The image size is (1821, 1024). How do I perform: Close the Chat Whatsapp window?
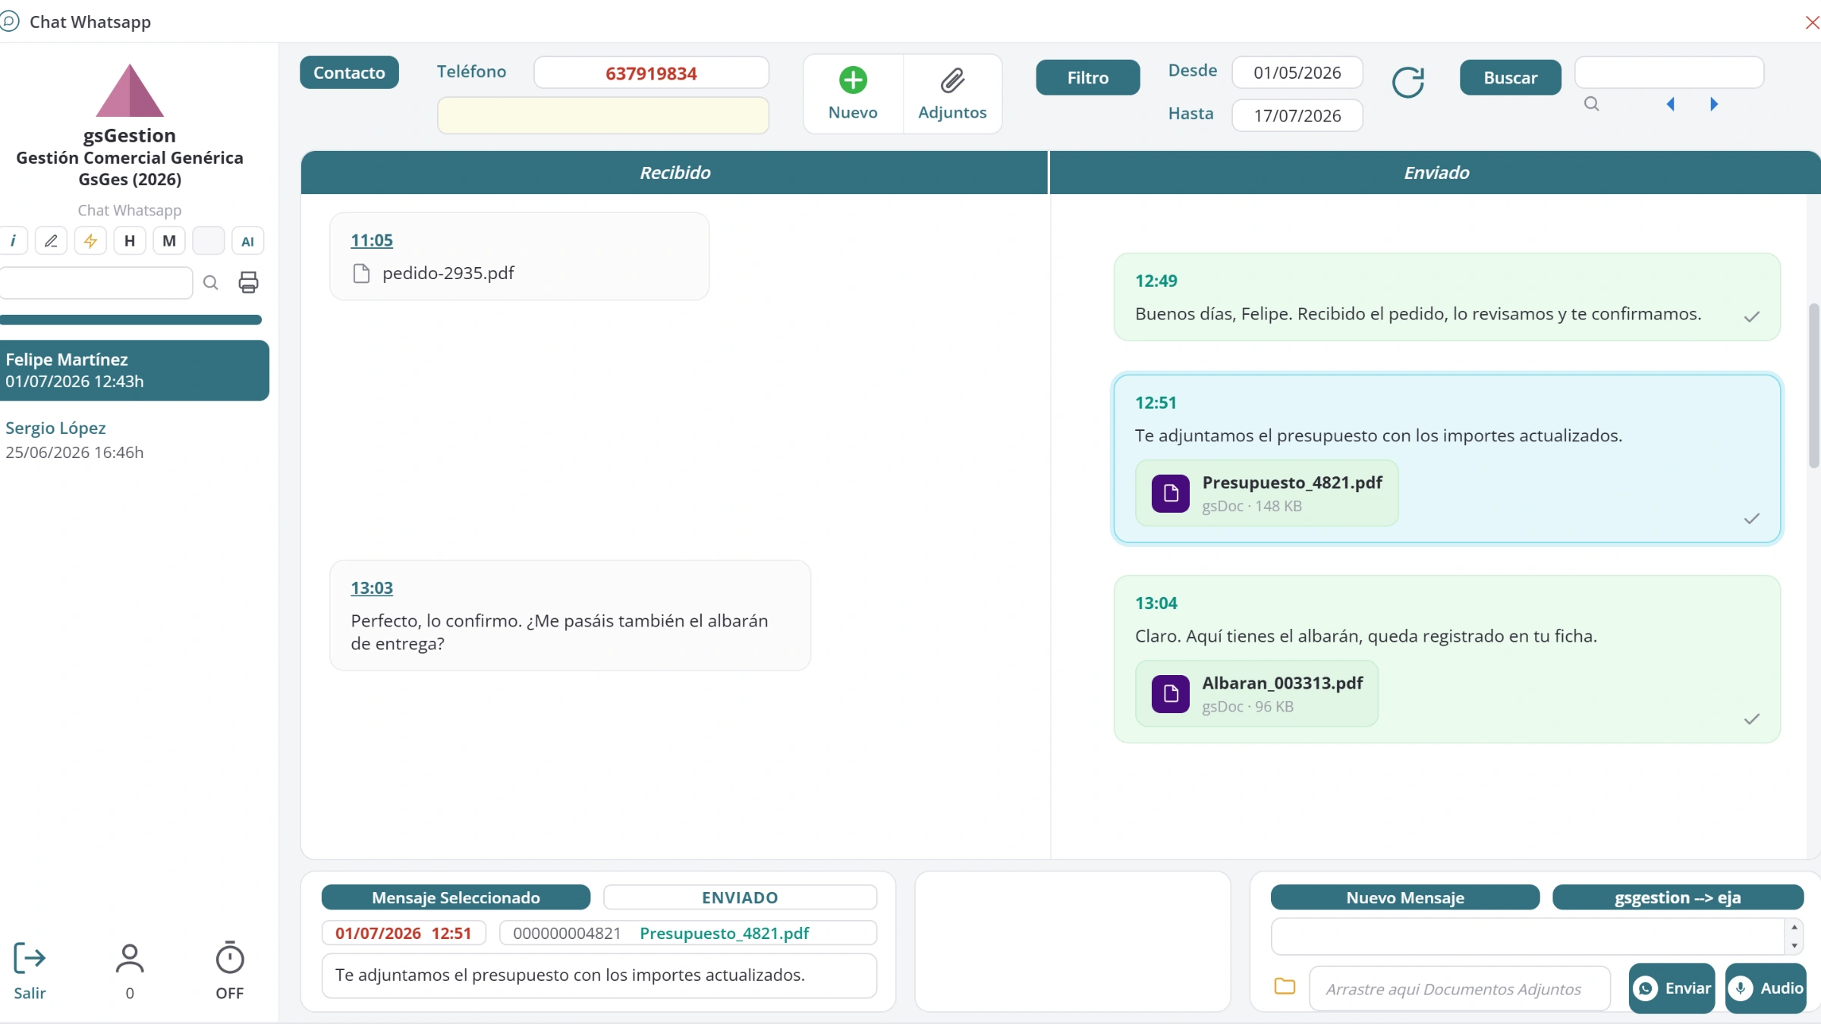(1812, 23)
